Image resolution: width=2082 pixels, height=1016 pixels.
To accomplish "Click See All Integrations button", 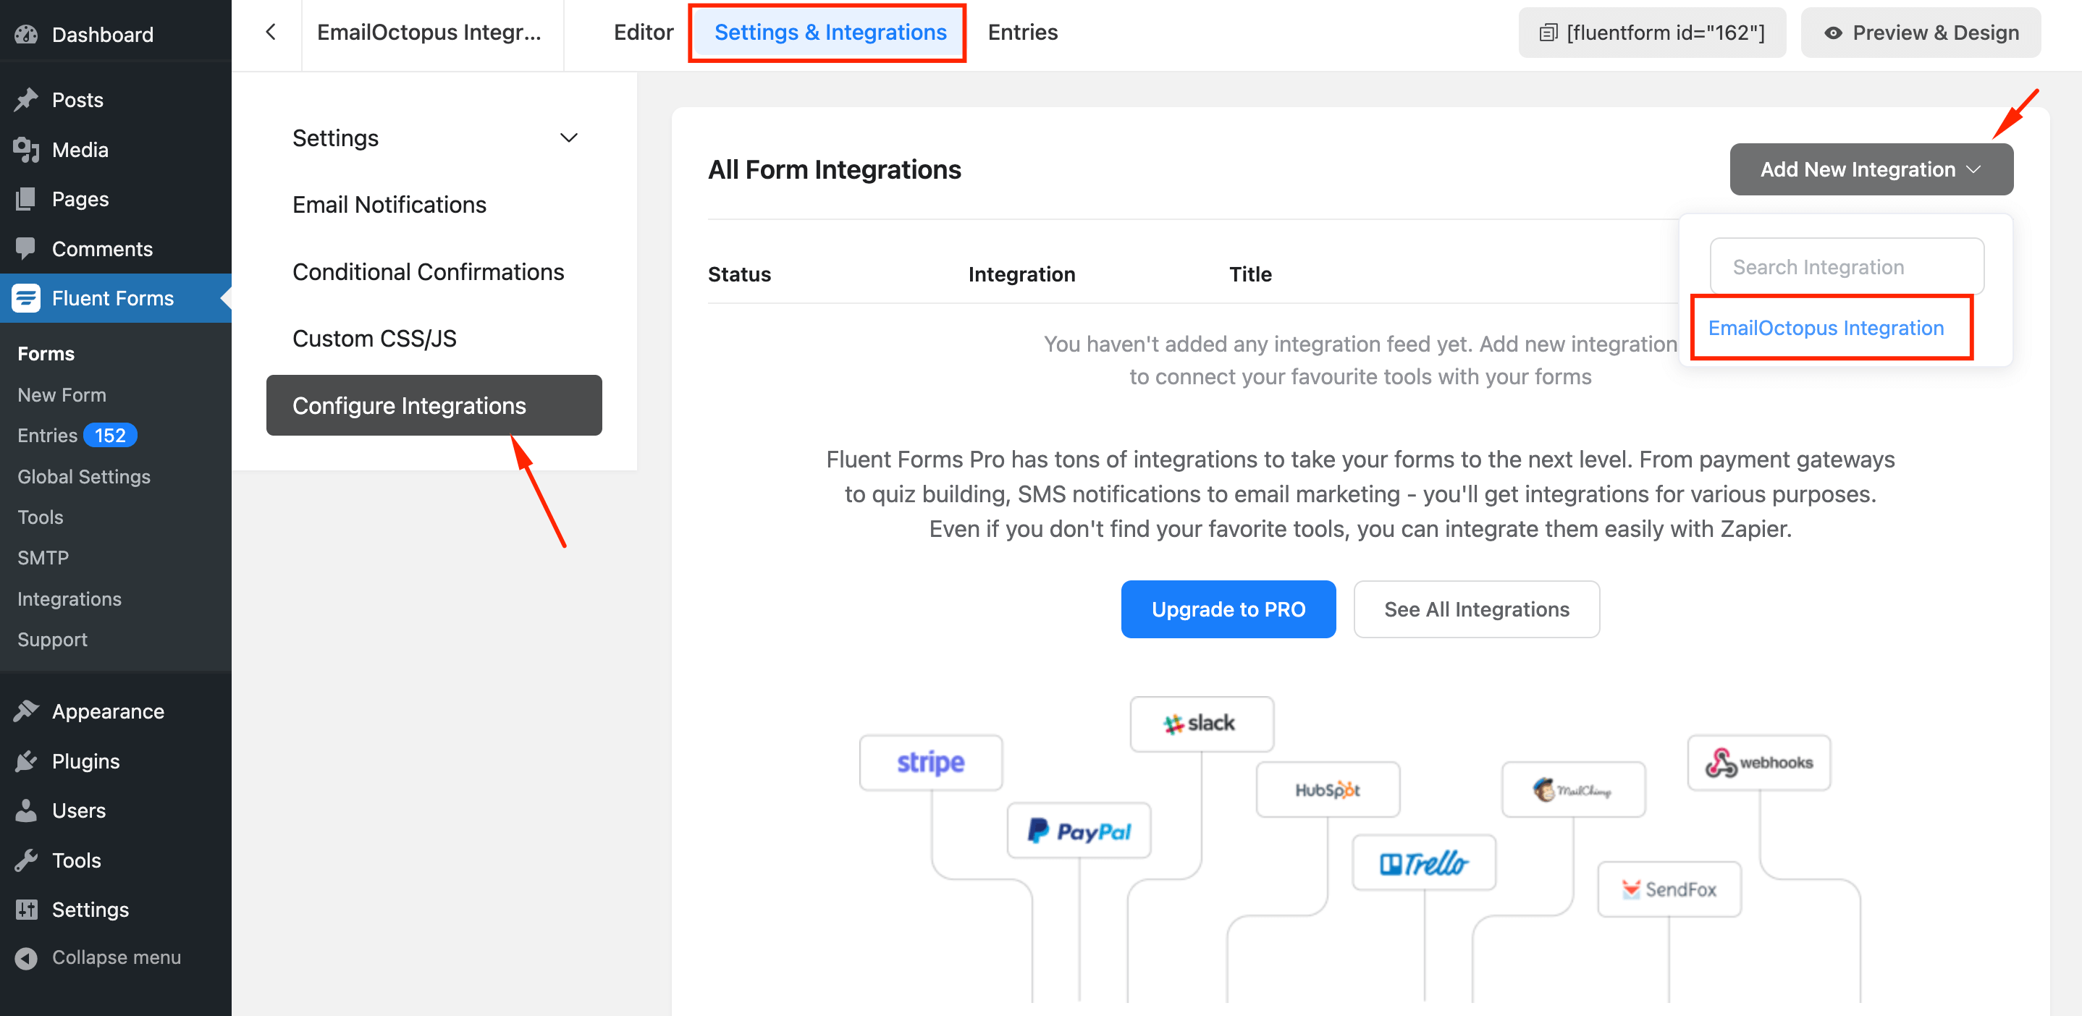I will pyautogui.click(x=1476, y=609).
